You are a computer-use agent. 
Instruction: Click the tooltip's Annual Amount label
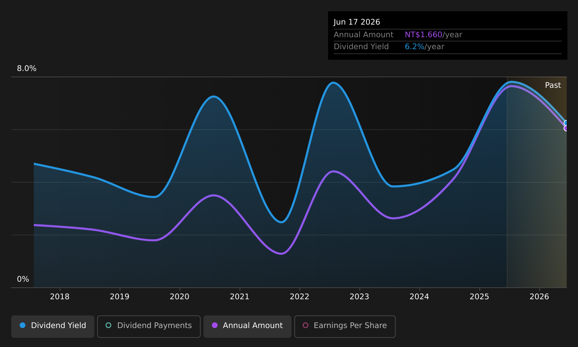[x=364, y=35]
